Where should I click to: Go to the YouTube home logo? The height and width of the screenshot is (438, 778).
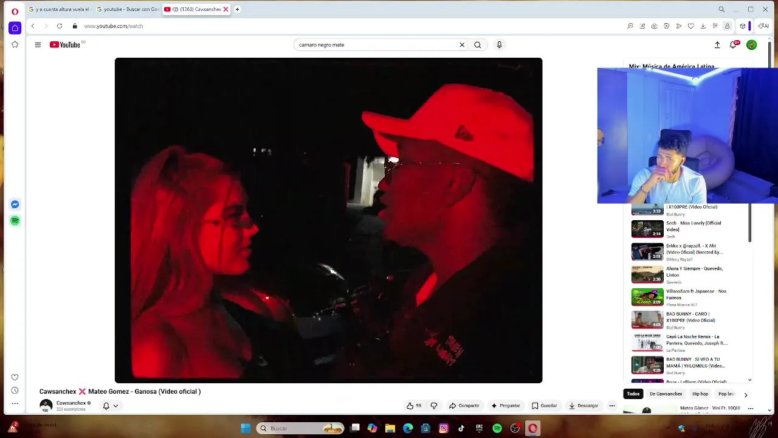tap(65, 44)
